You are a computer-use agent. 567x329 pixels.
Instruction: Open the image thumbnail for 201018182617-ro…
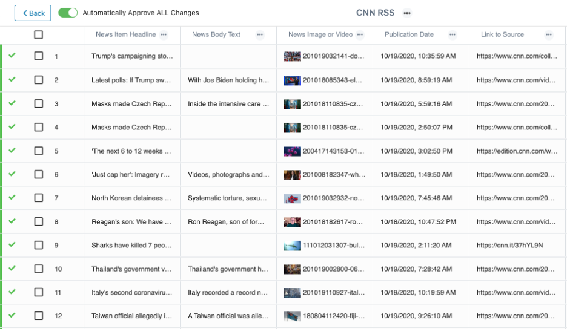point(292,222)
